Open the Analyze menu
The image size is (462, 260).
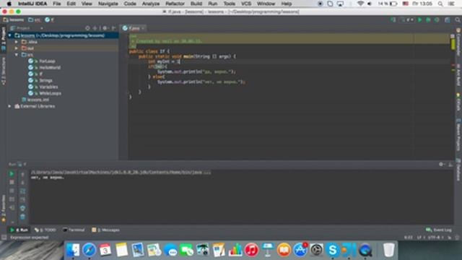151,4
